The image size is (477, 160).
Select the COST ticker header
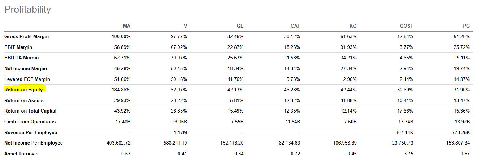point(406,26)
